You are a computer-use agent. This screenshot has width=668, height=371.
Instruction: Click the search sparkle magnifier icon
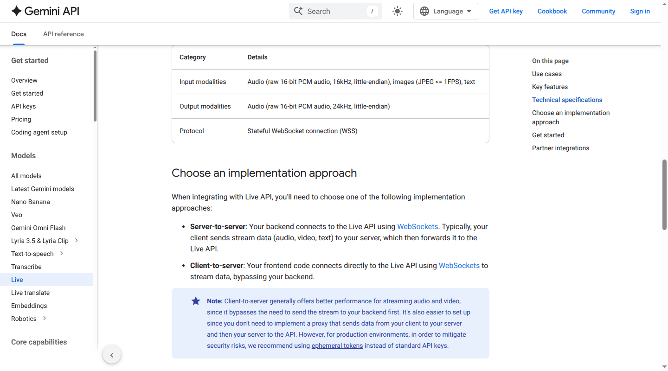pos(298,11)
